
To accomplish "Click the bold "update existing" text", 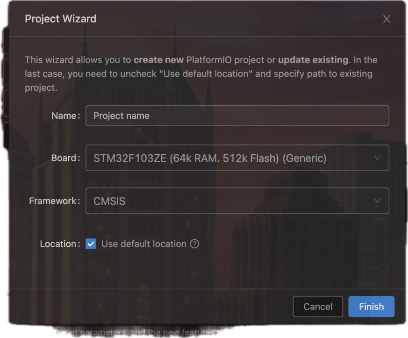I will tap(313, 60).
